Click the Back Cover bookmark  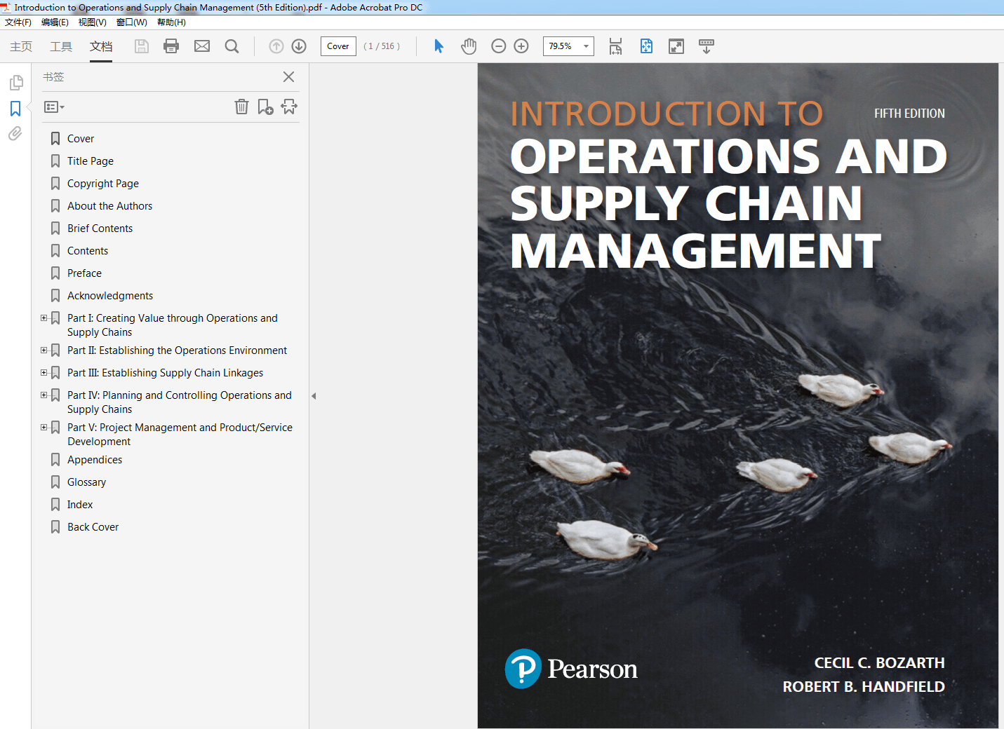point(93,526)
